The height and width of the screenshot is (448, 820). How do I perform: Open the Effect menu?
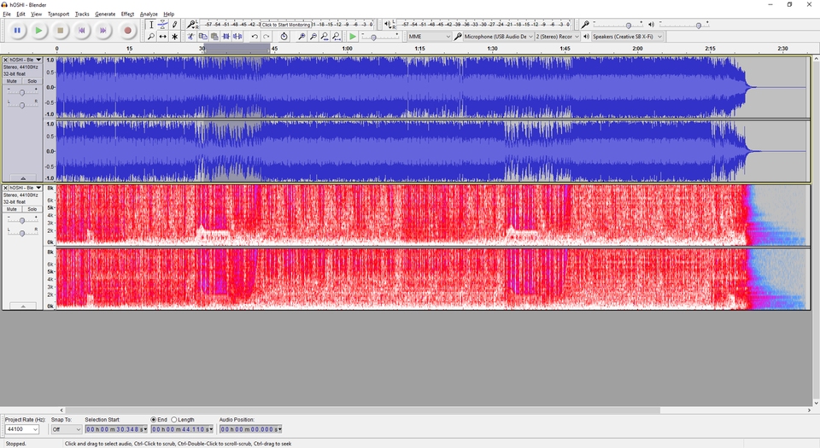[127, 15]
